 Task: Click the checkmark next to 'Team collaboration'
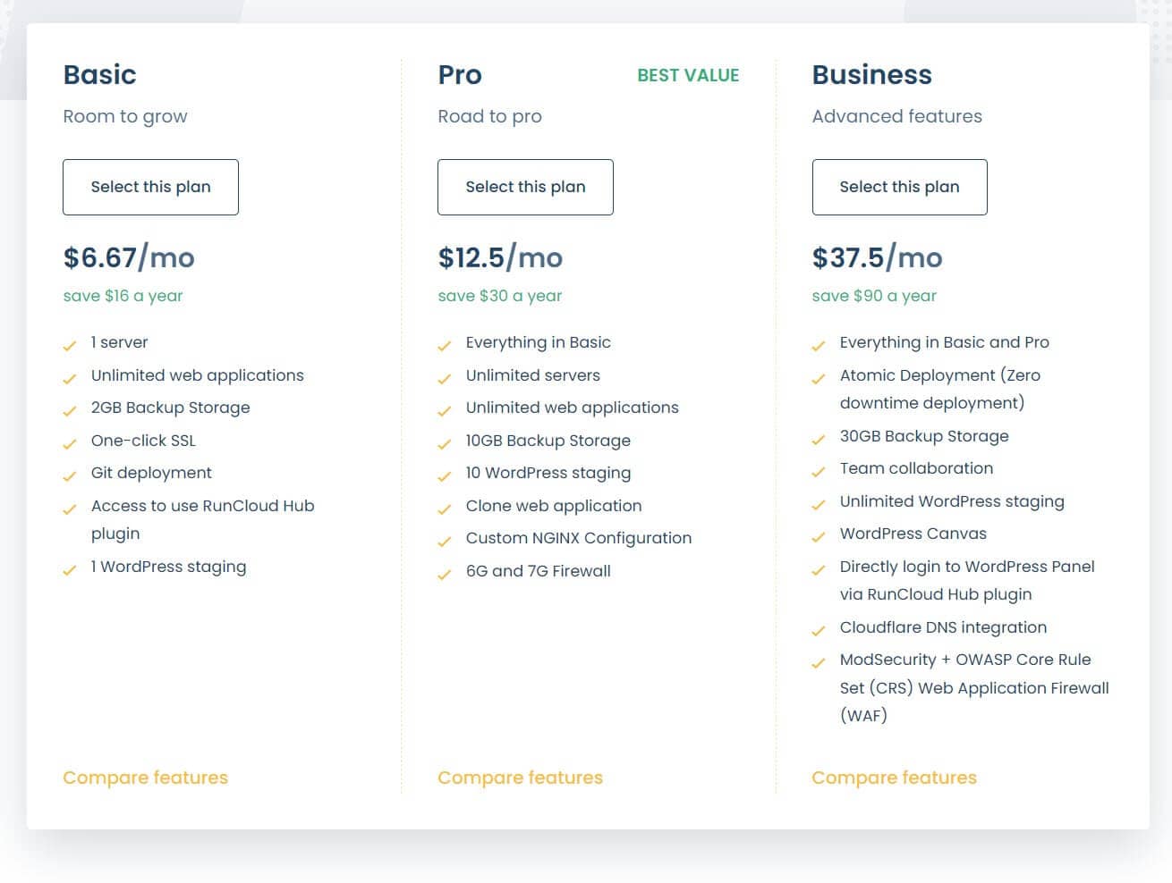(x=819, y=472)
